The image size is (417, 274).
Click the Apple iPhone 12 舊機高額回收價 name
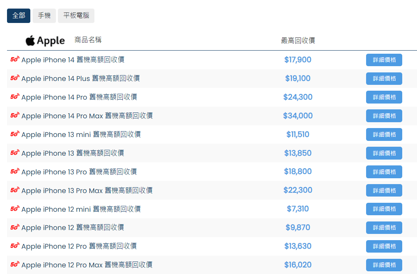tap(73, 227)
